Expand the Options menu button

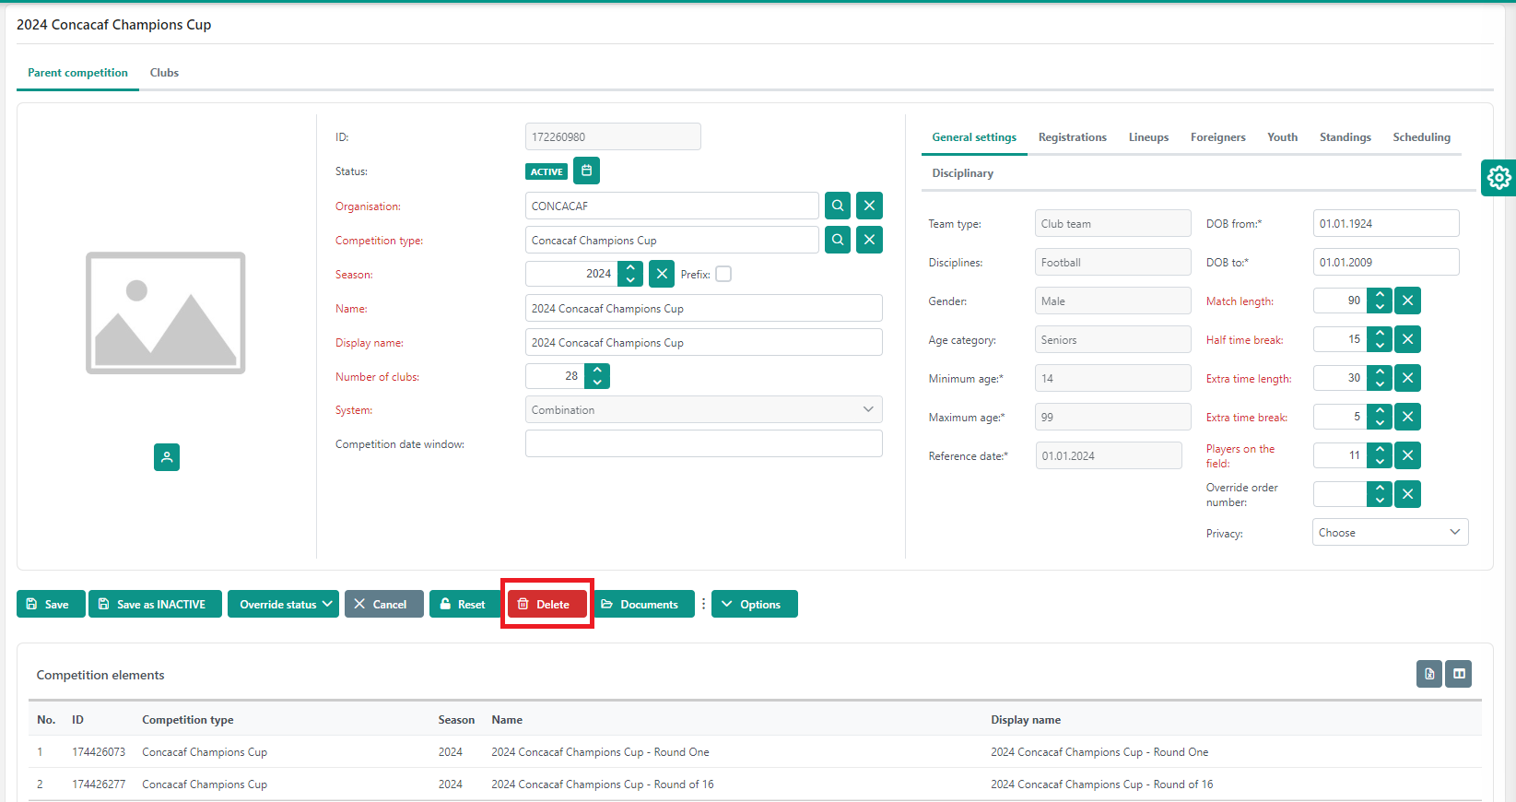click(x=754, y=604)
